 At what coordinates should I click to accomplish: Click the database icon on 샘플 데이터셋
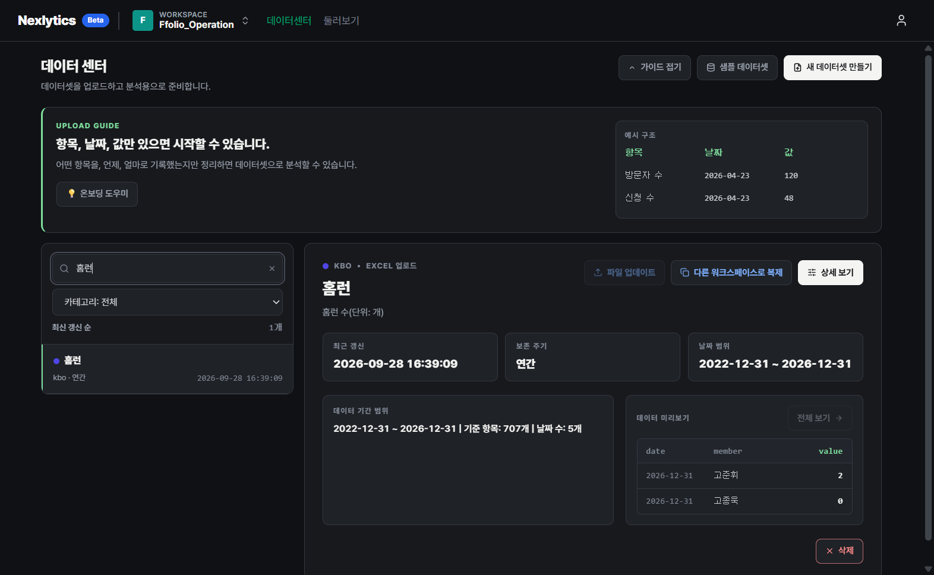[711, 68]
